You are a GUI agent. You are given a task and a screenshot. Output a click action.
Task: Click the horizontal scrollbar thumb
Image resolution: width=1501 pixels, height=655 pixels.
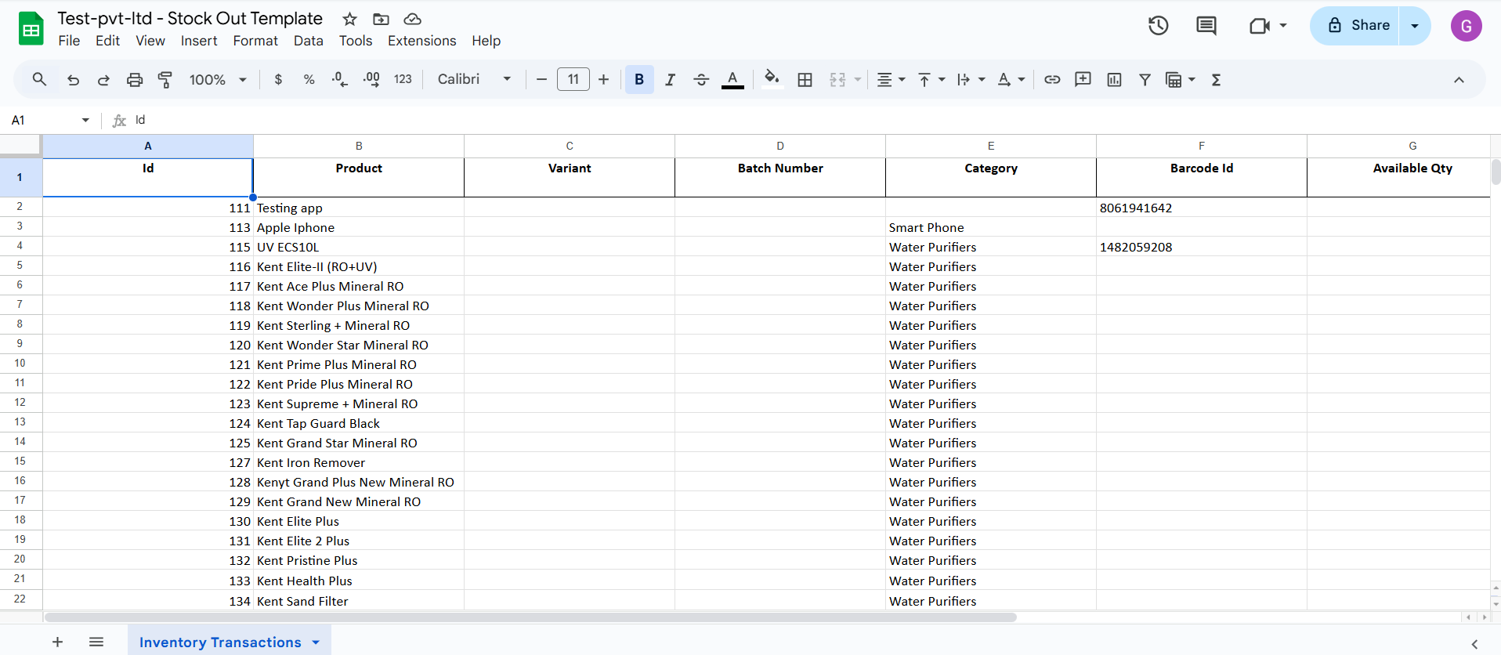pyautogui.click(x=530, y=617)
